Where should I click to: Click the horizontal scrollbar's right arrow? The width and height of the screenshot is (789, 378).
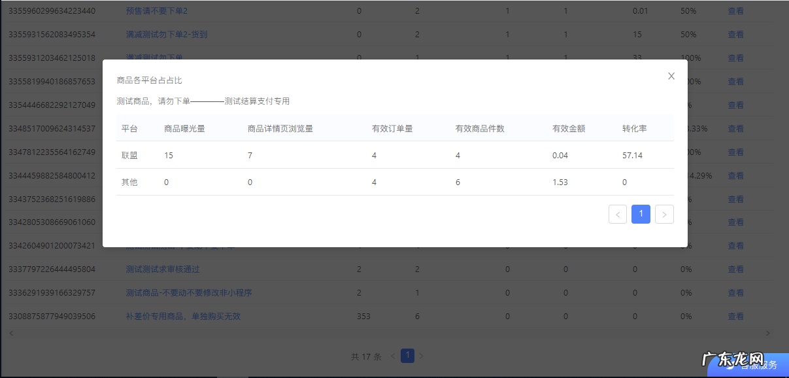[767, 334]
